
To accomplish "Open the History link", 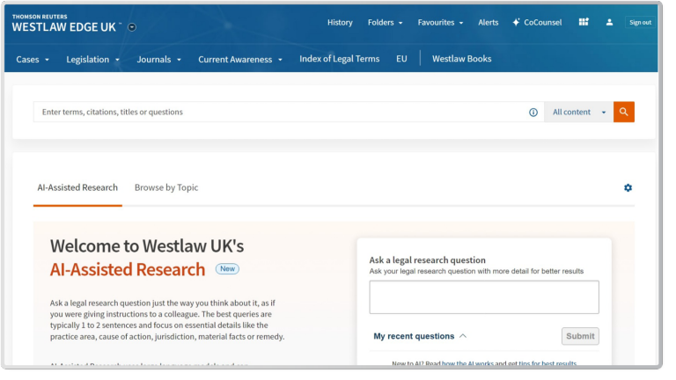I will point(340,23).
